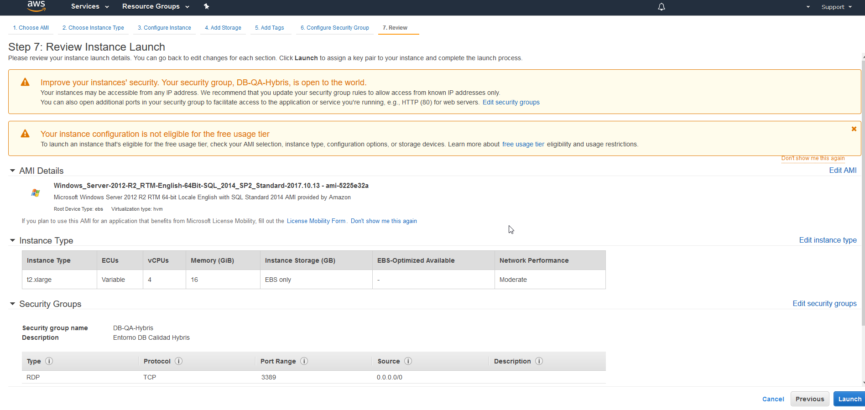Open the License Mobility Form link

click(x=316, y=221)
